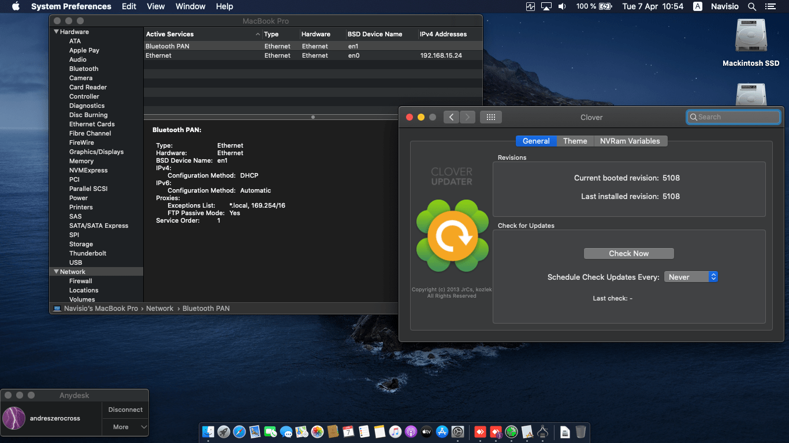Click the Check Now button
This screenshot has width=789, height=443.
629,253
